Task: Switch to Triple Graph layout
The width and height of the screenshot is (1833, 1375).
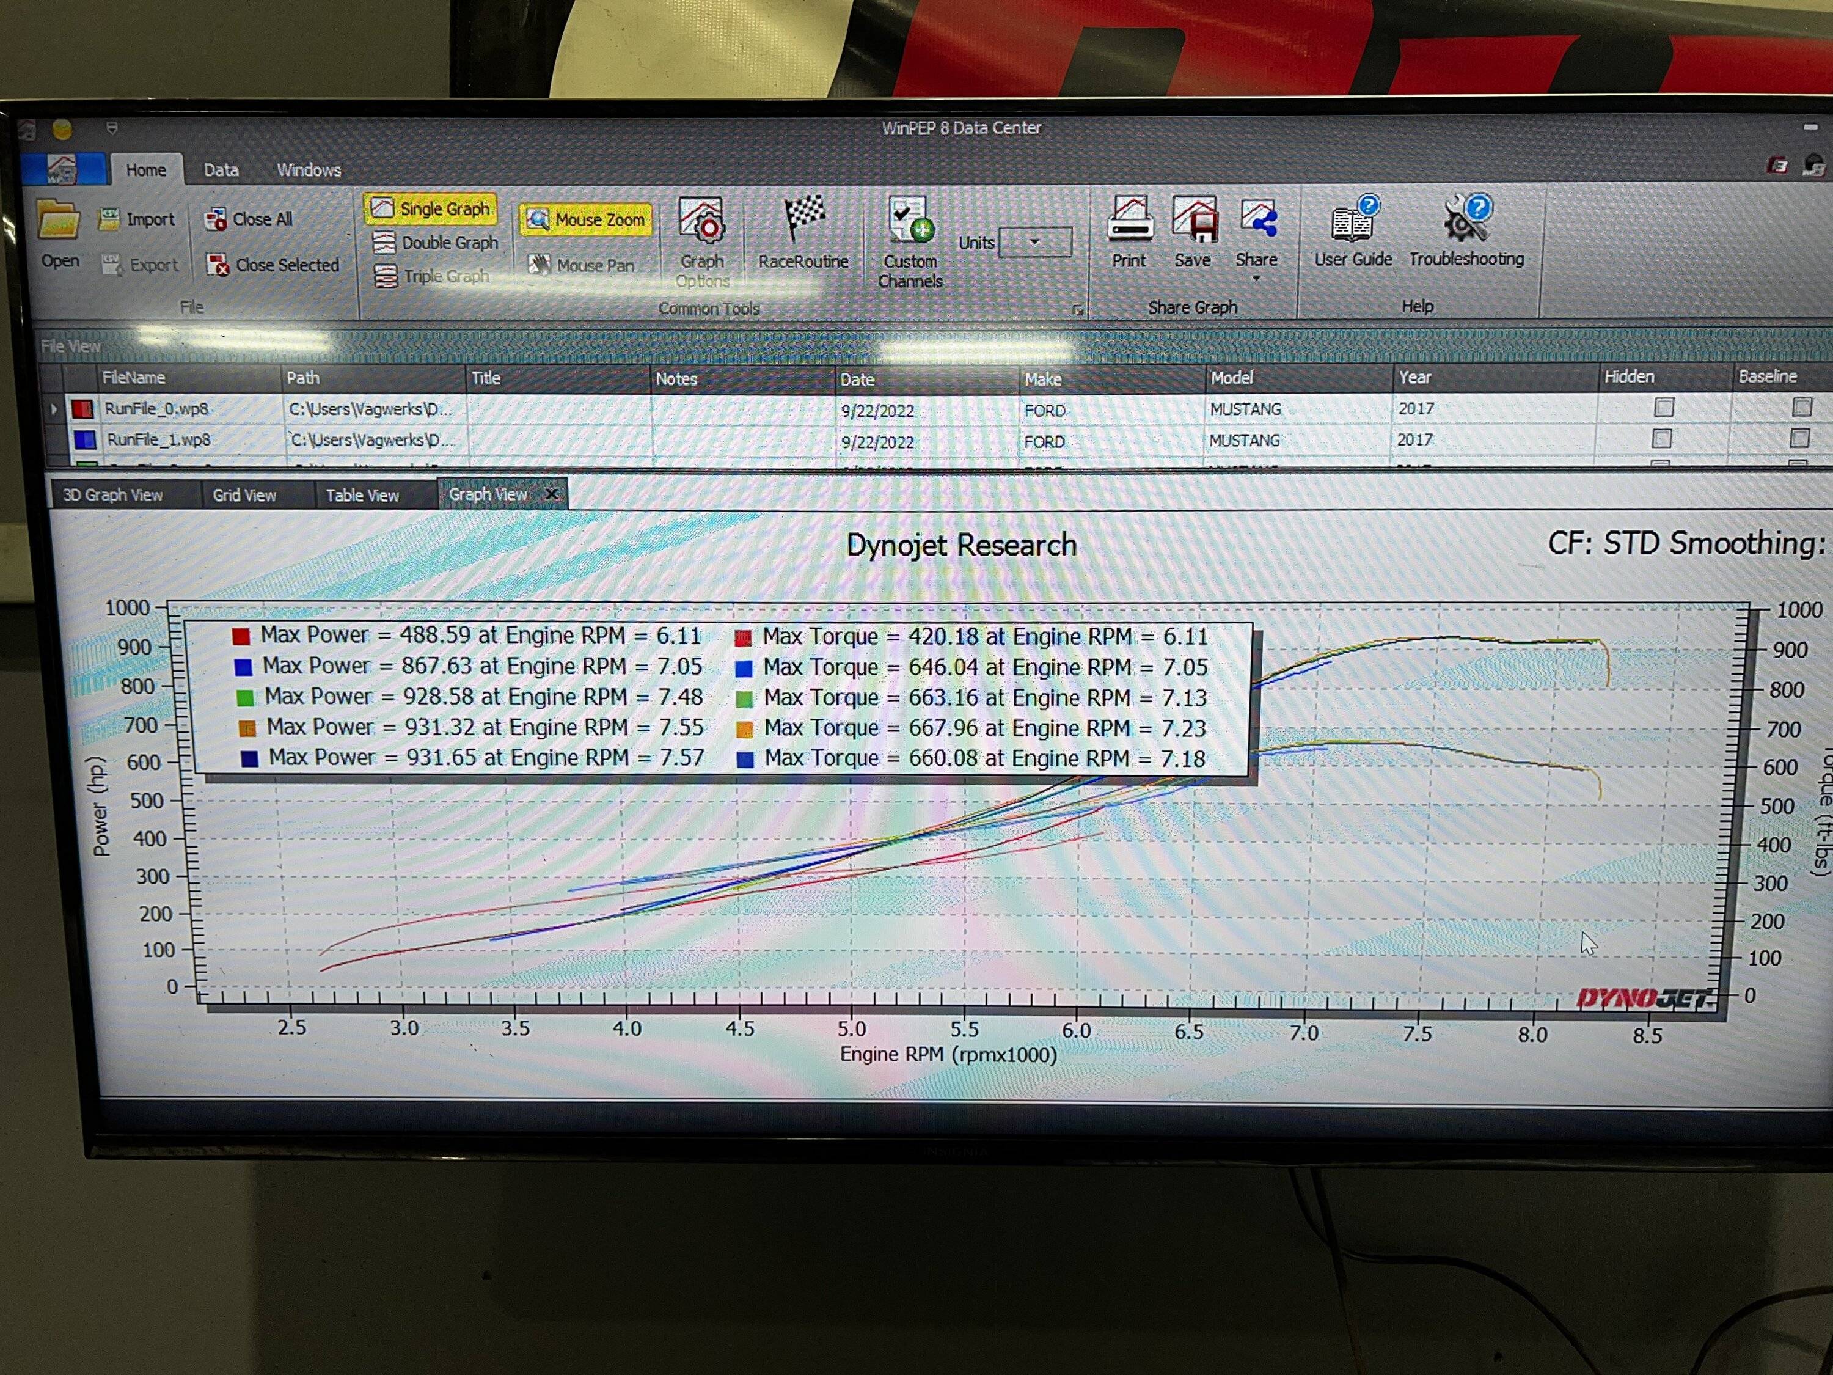Action: [432, 276]
